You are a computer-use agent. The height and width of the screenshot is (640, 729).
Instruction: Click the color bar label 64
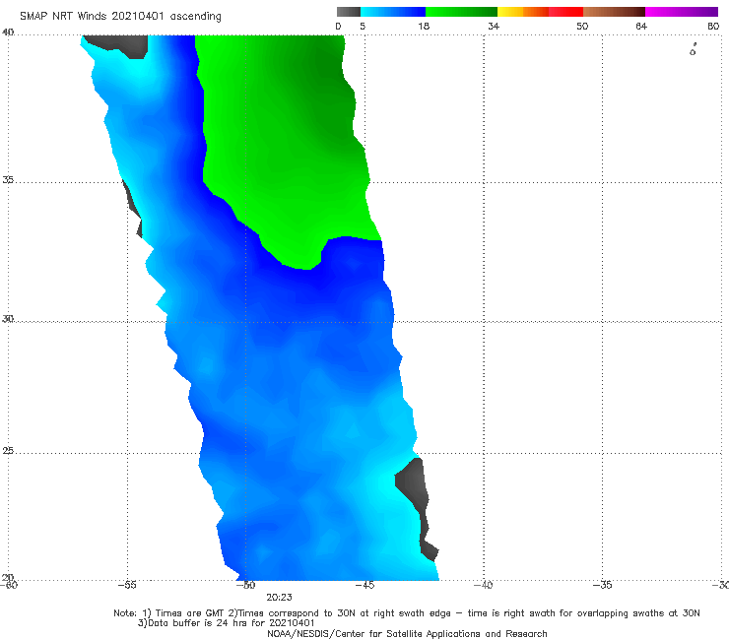[x=641, y=26]
